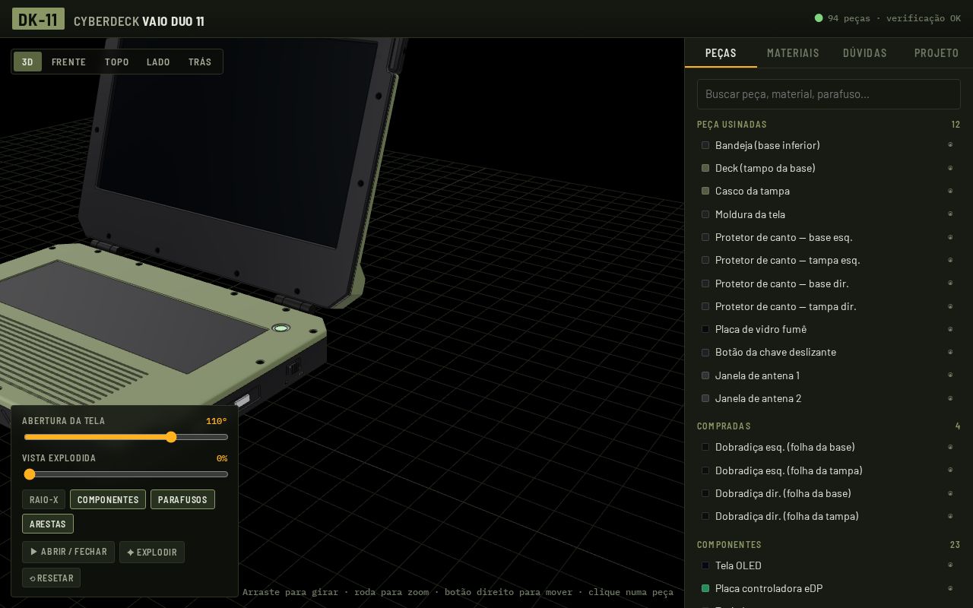The image size is (973, 608).
Task: Toggle eye icon on Janela de antena 2
Action: [x=950, y=398]
